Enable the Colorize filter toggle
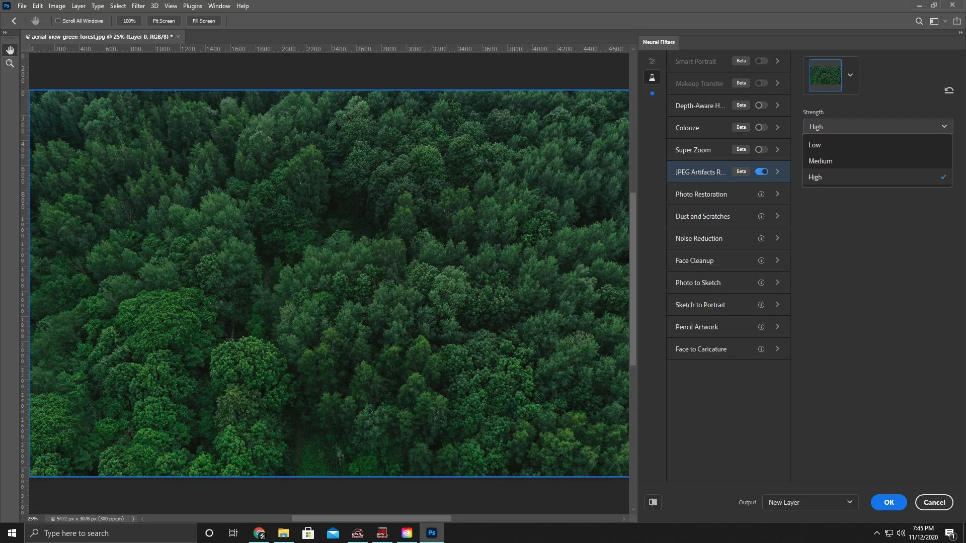Screen dimensions: 966x543 pyautogui.click(x=761, y=128)
